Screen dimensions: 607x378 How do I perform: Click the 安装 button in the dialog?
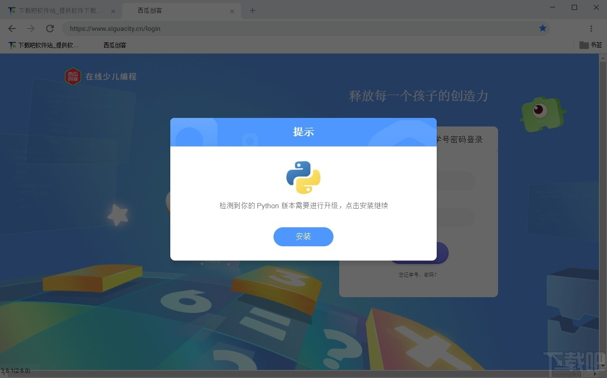click(303, 236)
